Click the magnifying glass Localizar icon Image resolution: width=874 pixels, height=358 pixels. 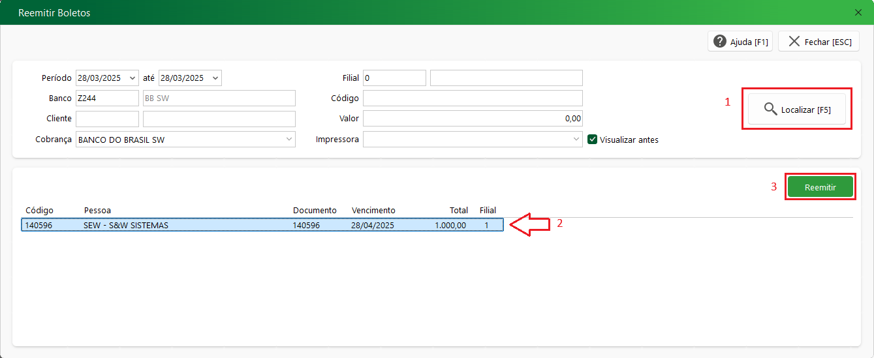point(770,110)
